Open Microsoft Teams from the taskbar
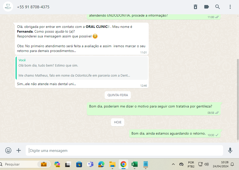This screenshot has width=239, height=170. [90, 164]
